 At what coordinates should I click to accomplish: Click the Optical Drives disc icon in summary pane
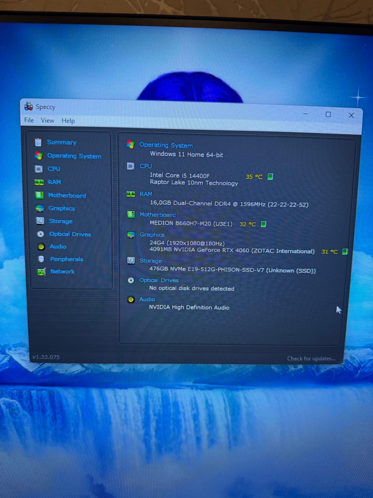click(x=131, y=280)
